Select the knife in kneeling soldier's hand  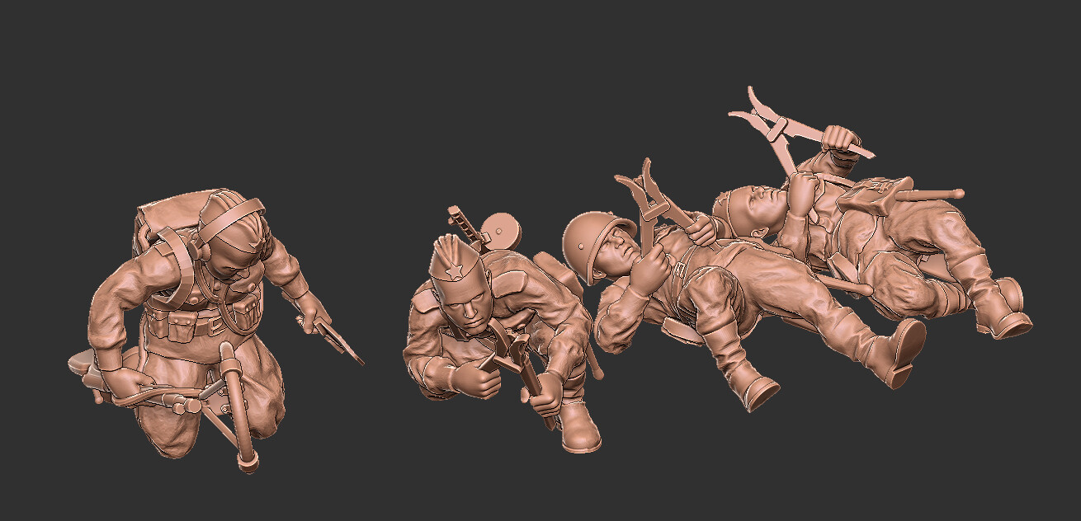(x=340, y=340)
